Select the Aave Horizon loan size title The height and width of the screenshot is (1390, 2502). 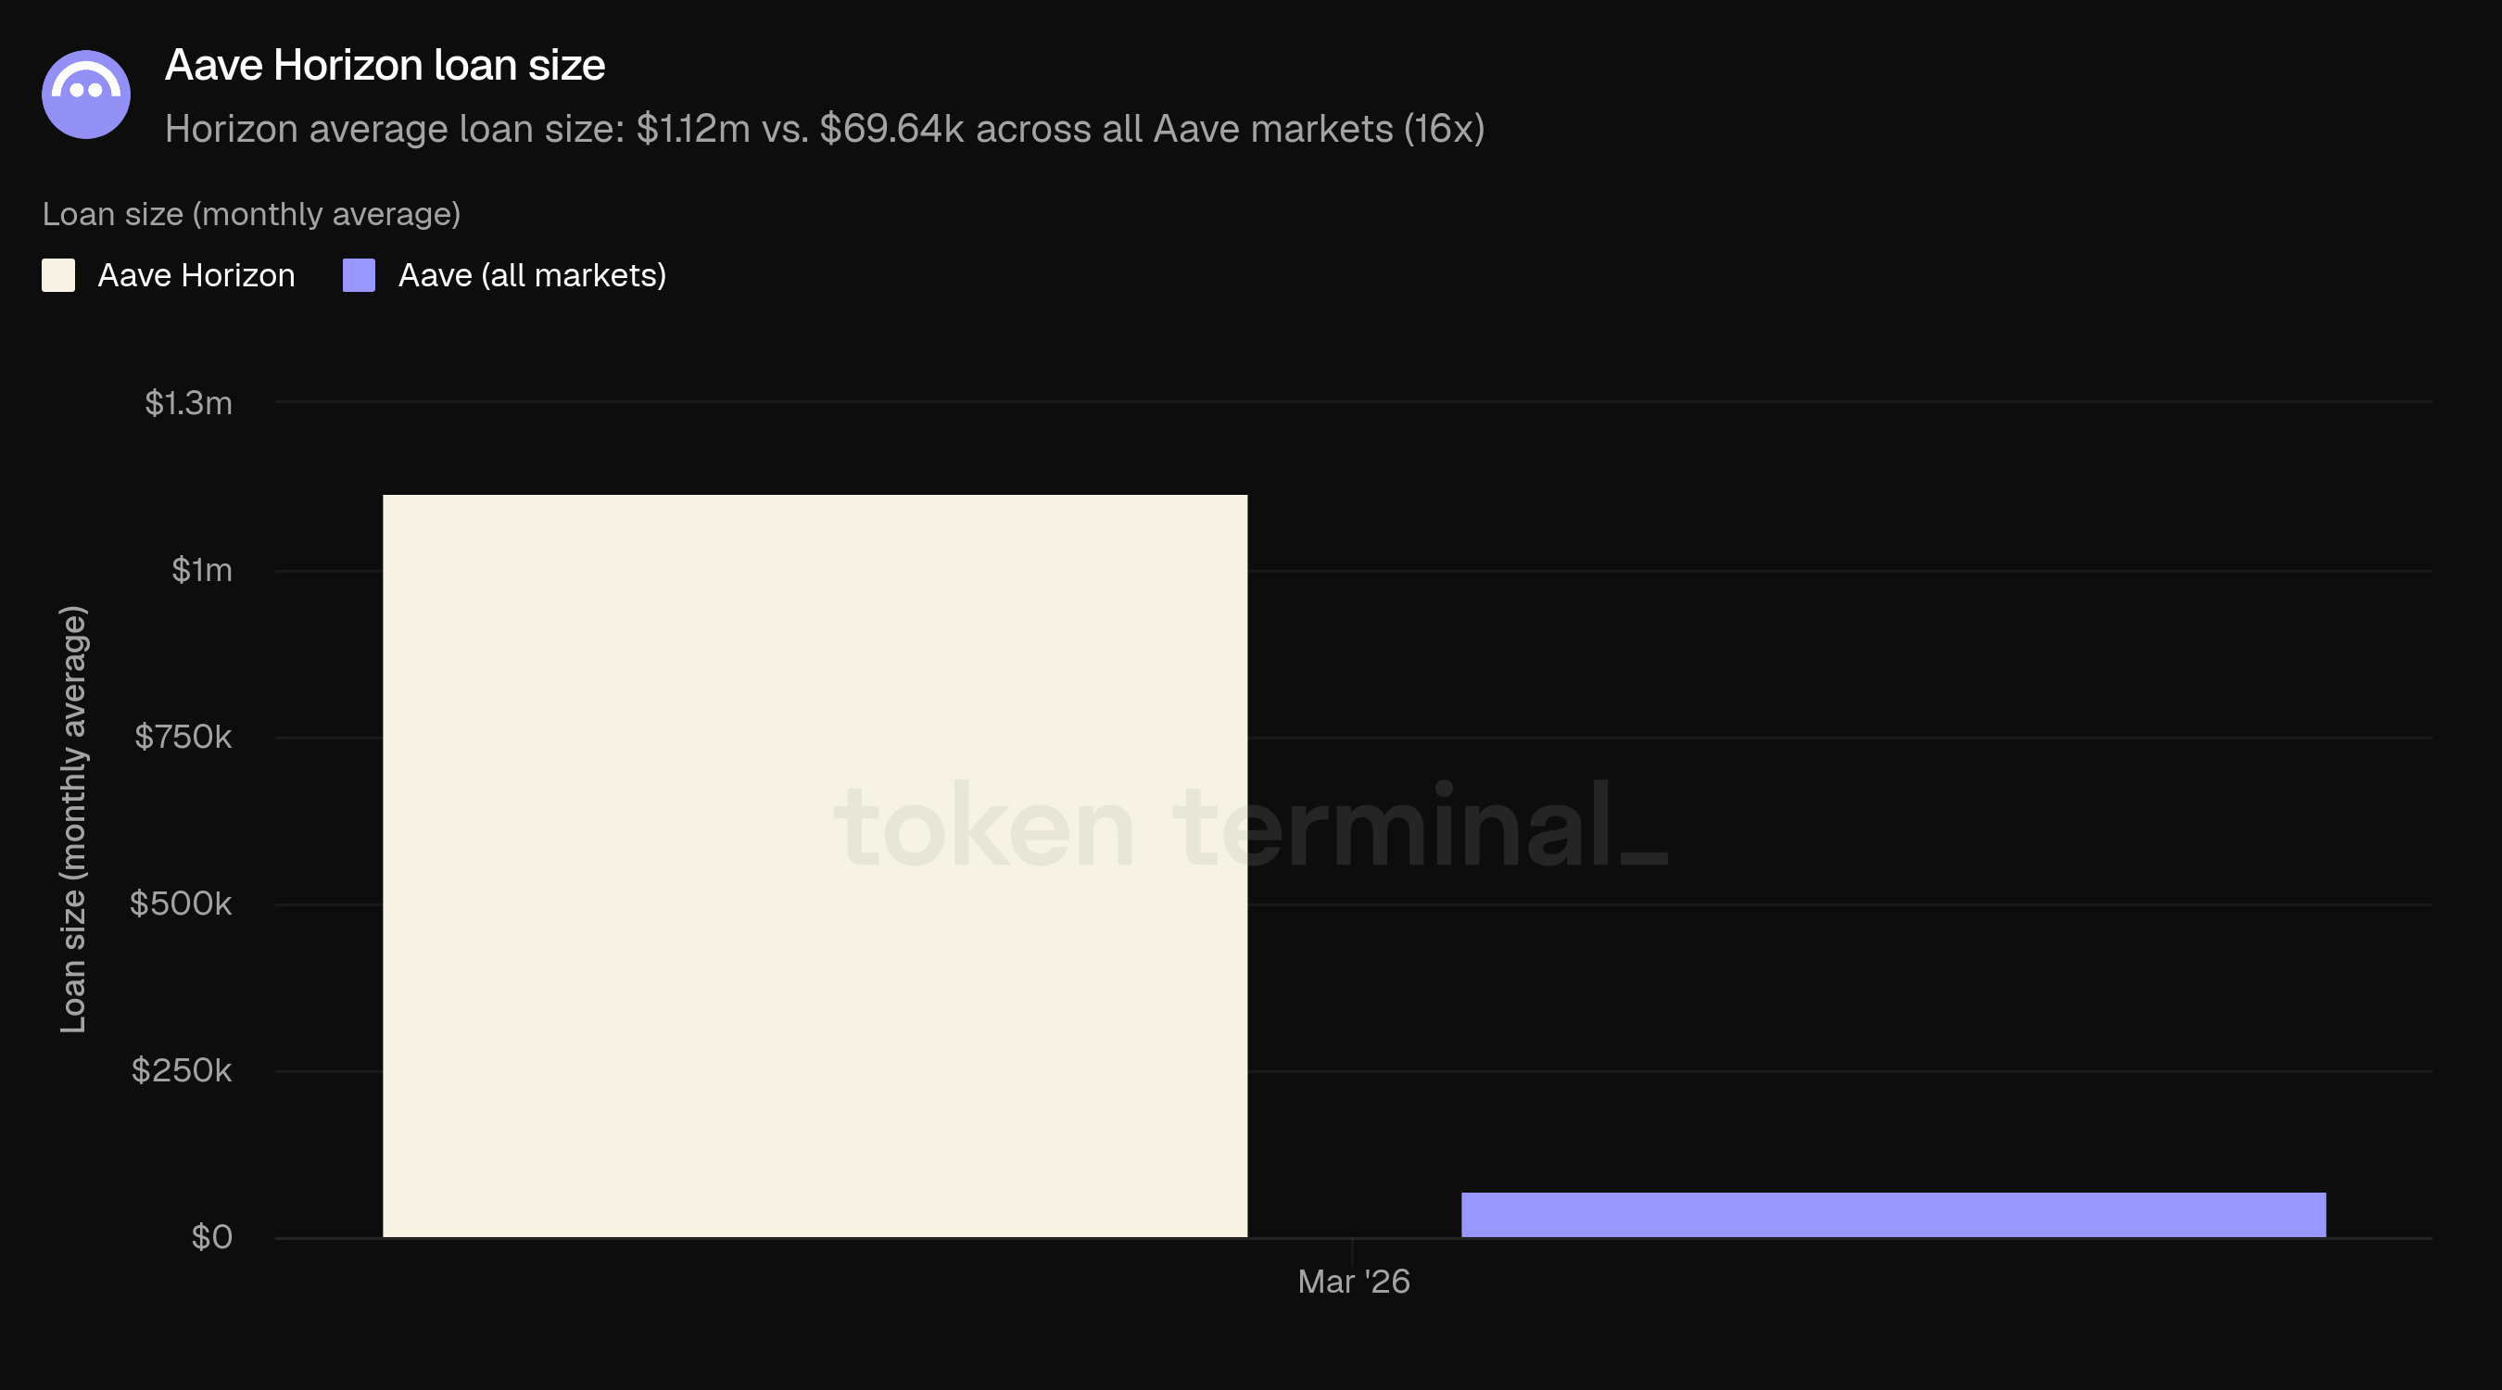click(385, 65)
